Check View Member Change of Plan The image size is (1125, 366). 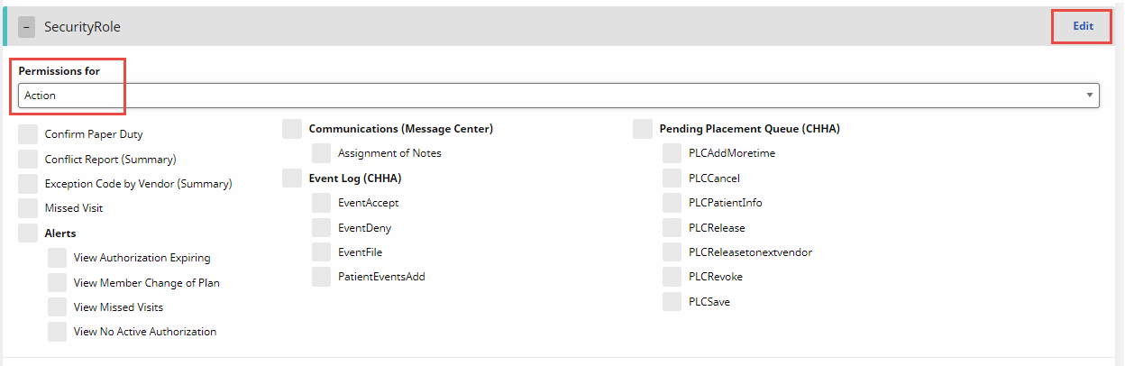58,283
